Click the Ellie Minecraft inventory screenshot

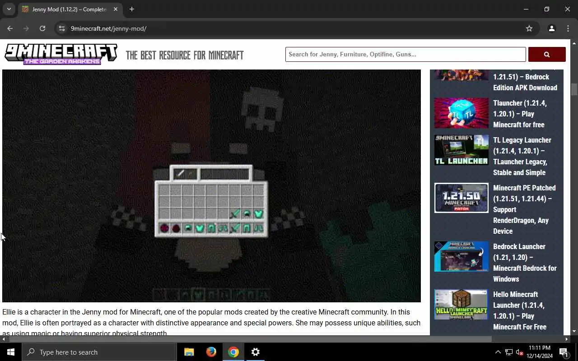click(211, 186)
